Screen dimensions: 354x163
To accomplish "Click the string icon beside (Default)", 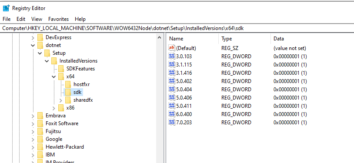I will [x=172, y=48].
